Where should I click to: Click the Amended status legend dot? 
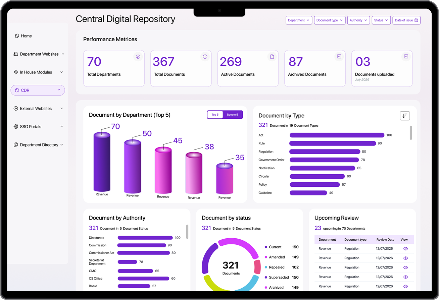(x=266, y=257)
